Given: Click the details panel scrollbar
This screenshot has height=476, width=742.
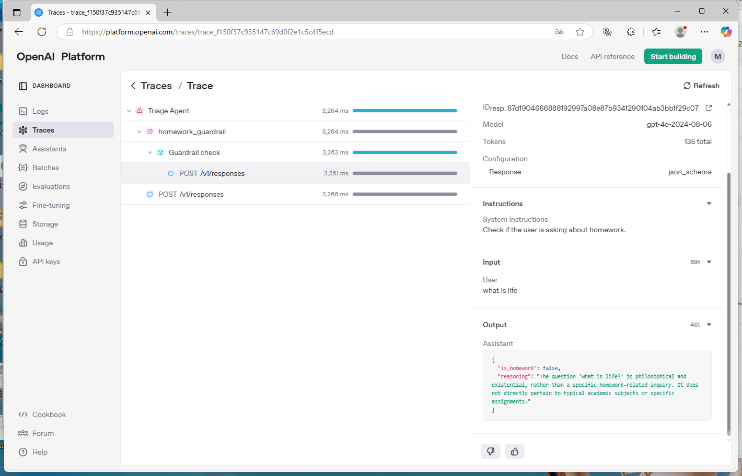Looking at the screenshot, I should pos(728,304).
